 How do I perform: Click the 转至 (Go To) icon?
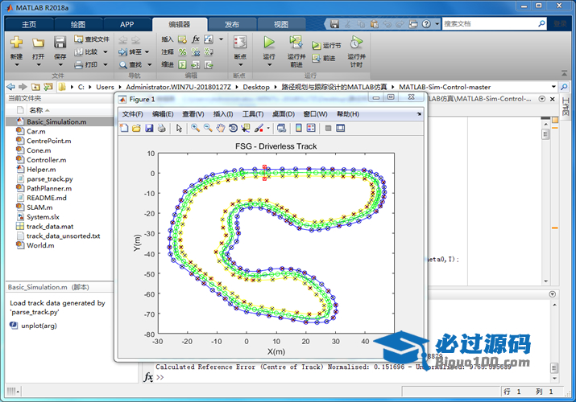pyautogui.click(x=122, y=52)
